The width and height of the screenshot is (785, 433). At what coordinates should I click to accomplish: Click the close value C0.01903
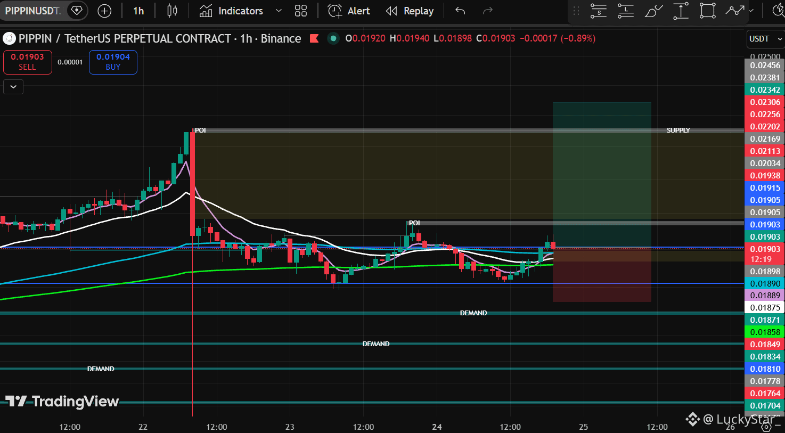(496, 38)
